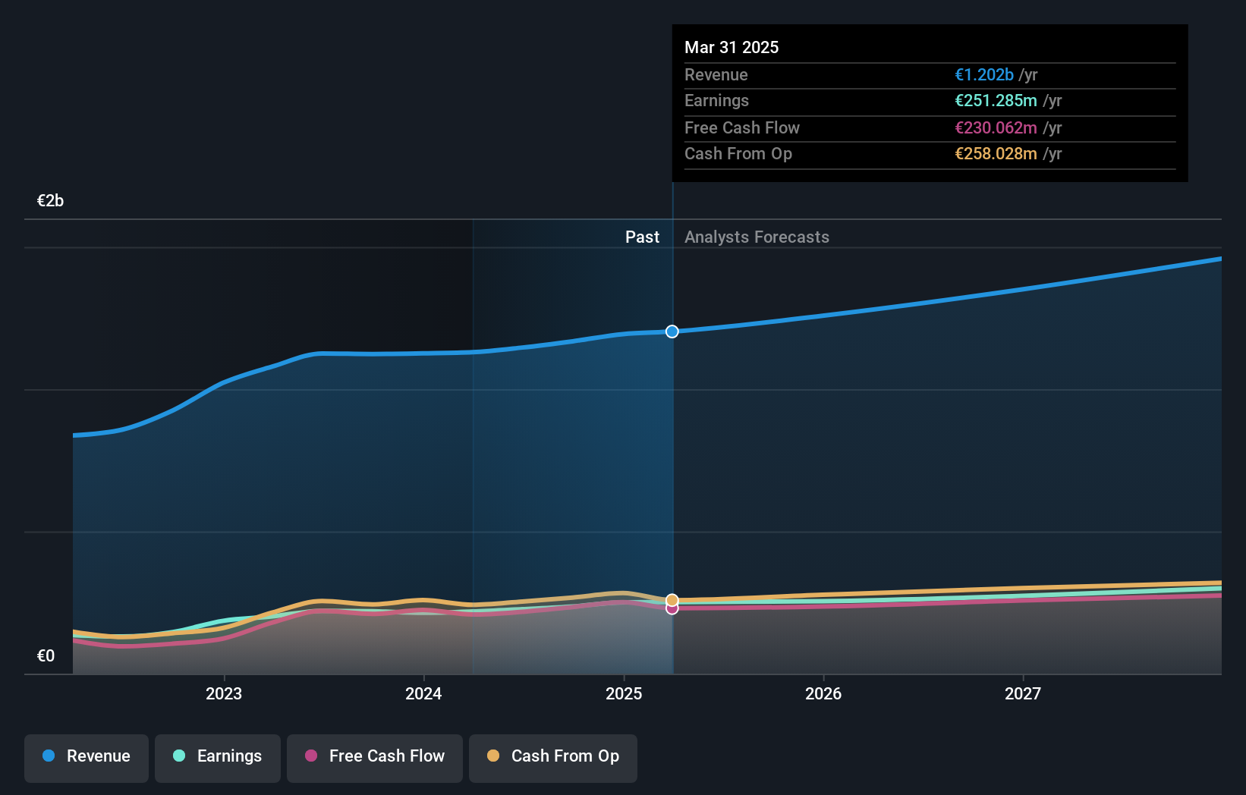Select the Revenue data point marker on the chart

(x=672, y=332)
